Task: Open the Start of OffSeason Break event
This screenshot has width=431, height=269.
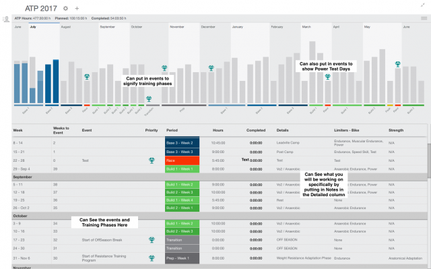Action: click(102, 240)
